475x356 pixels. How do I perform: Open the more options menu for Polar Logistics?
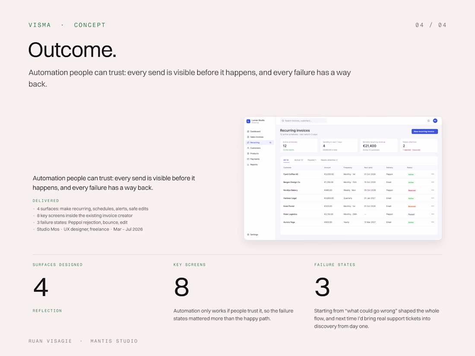(433, 214)
